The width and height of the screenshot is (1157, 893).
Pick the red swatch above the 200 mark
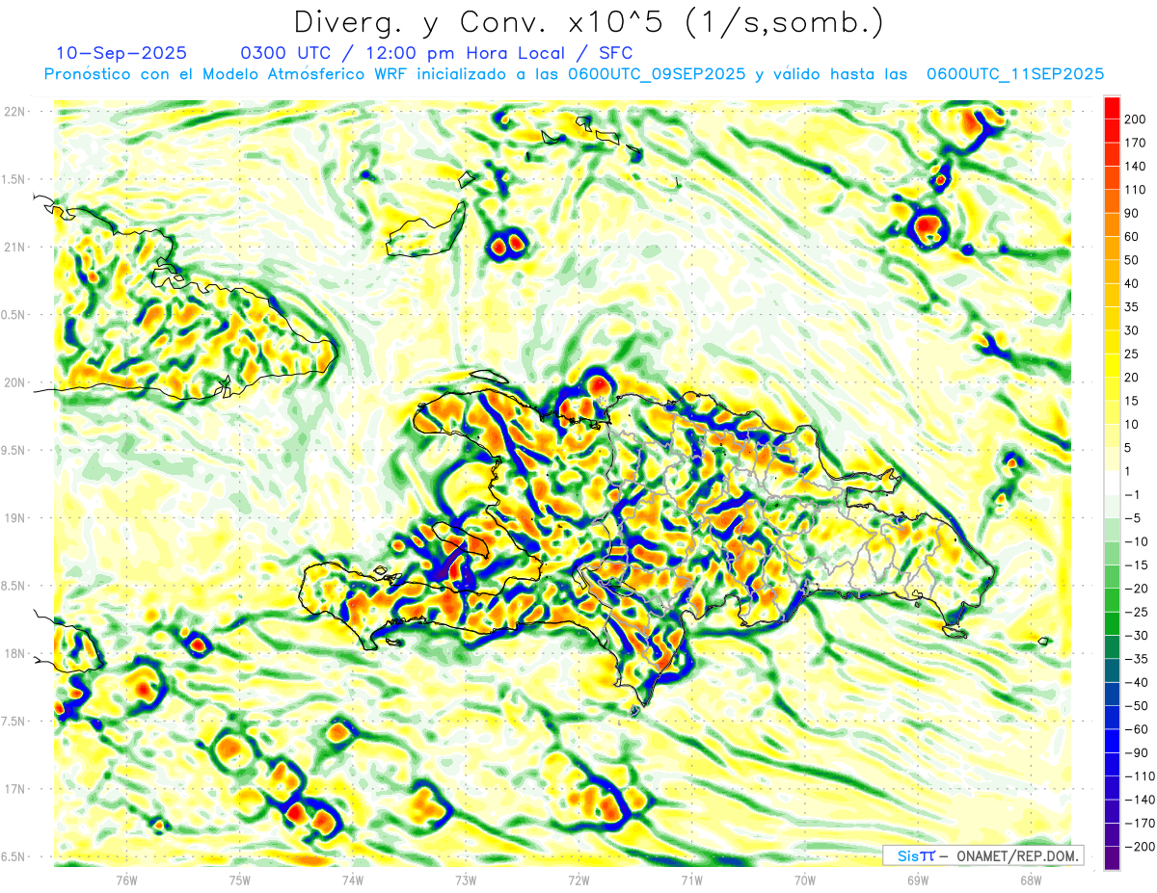(x=1112, y=108)
